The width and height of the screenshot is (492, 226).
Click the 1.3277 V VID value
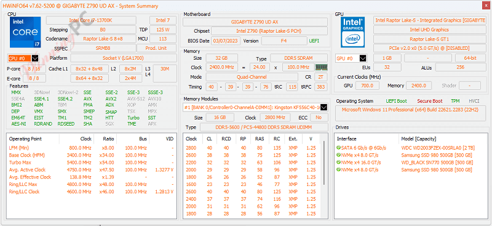[164, 170]
